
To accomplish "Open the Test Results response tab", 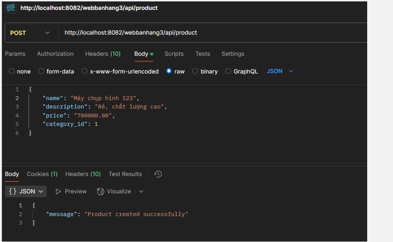I will (x=125, y=174).
